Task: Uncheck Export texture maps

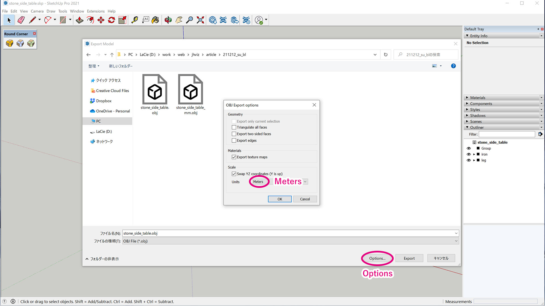Action: 234,157
